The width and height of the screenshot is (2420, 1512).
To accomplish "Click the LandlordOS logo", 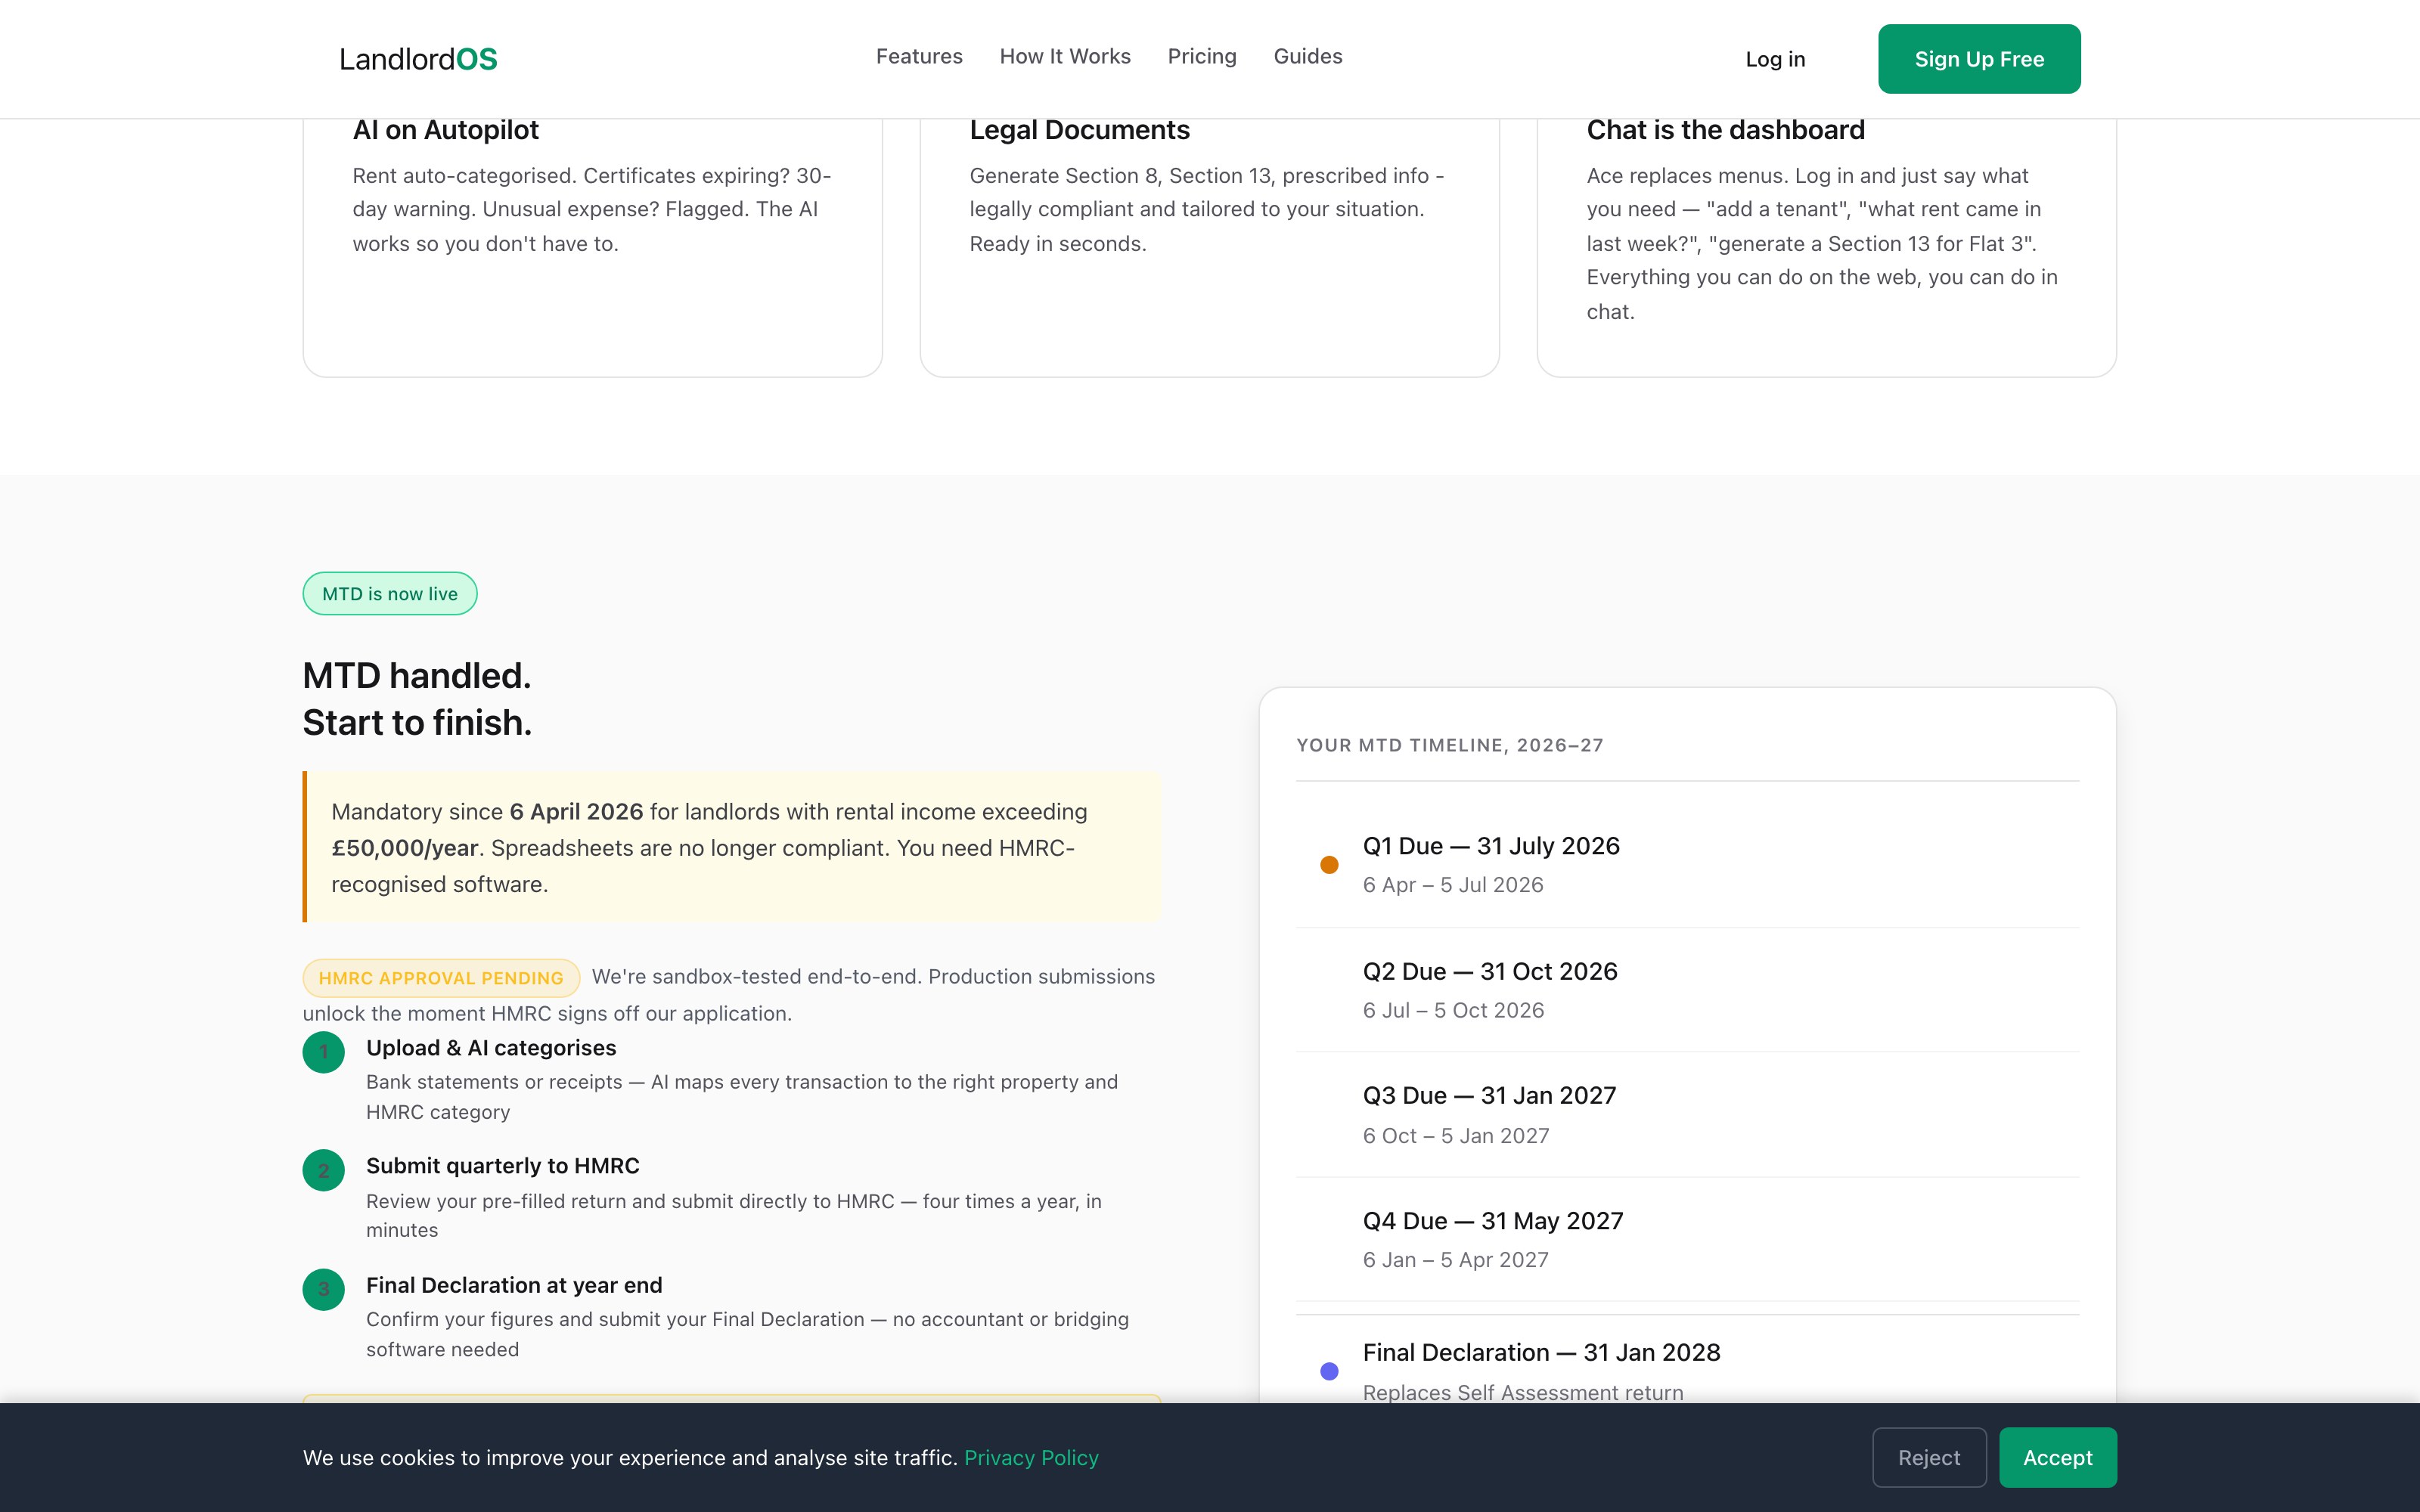I will (x=418, y=59).
